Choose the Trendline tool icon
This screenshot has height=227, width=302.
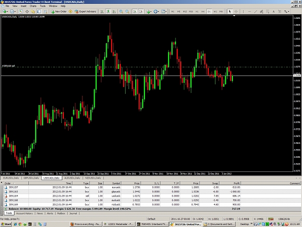(x=256, y=12)
